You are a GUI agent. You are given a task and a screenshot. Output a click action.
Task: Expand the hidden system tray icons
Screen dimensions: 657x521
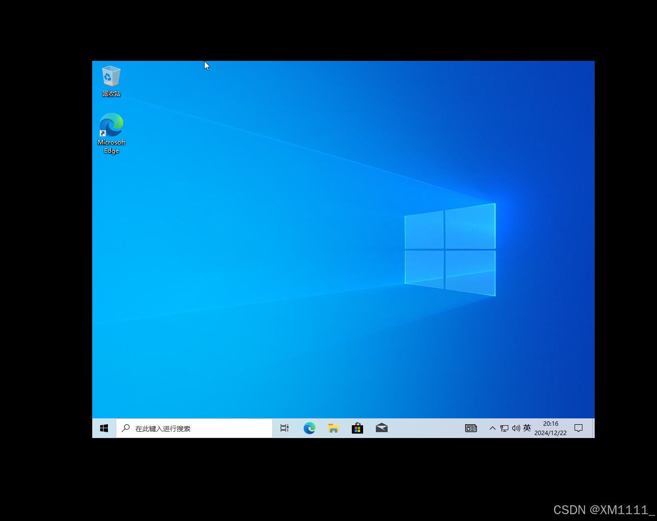click(492, 428)
